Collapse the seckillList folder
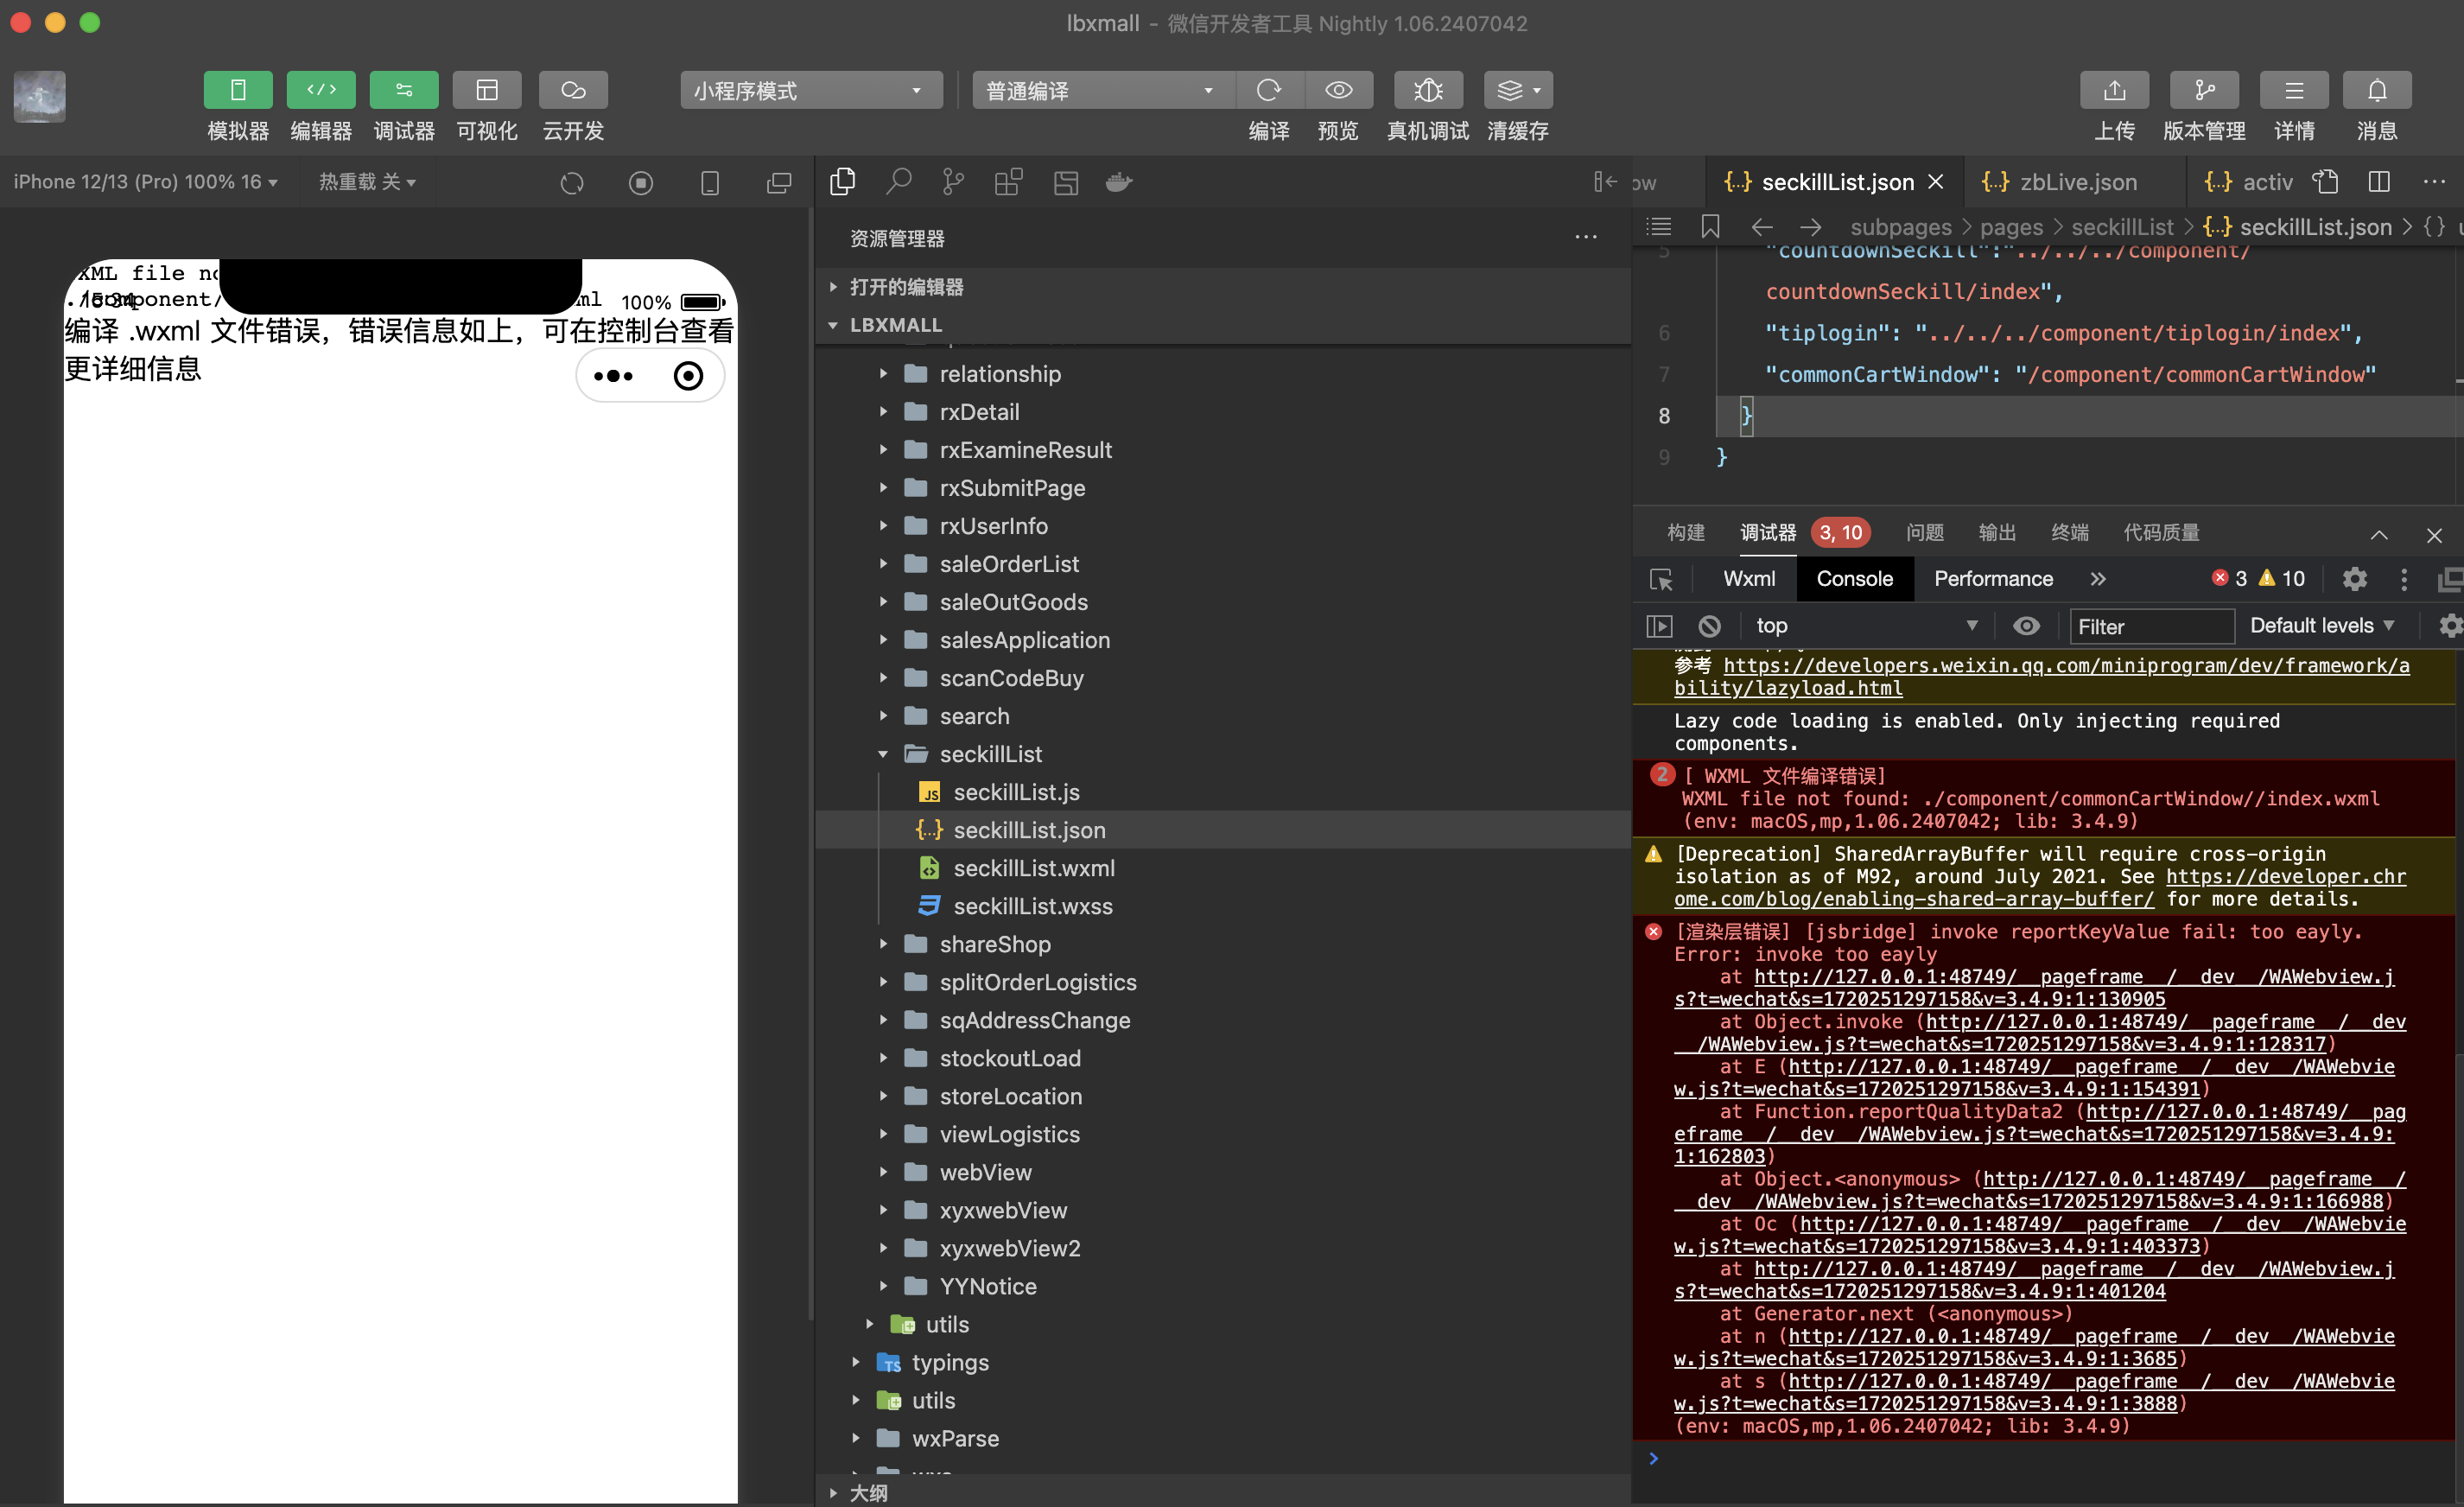This screenshot has width=2464, height=1507. tap(883, 755)
